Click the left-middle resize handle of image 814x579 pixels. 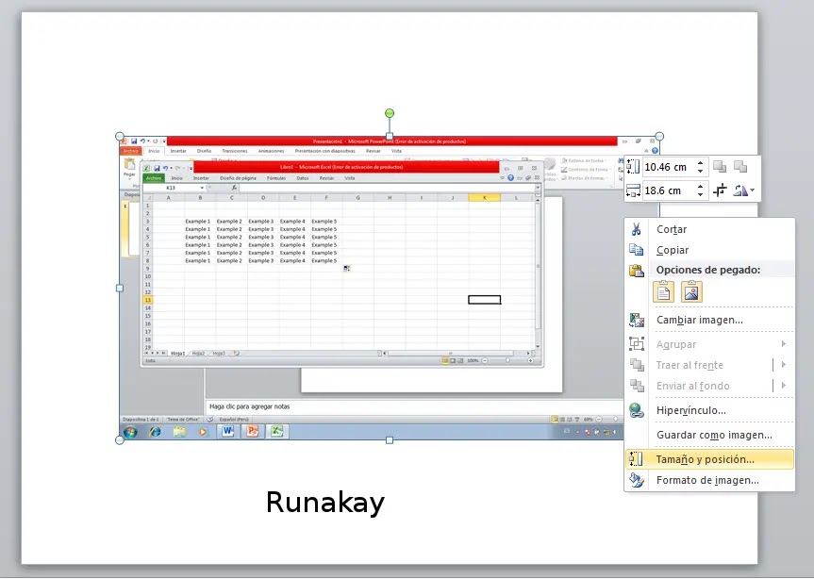tap(120, 288)
